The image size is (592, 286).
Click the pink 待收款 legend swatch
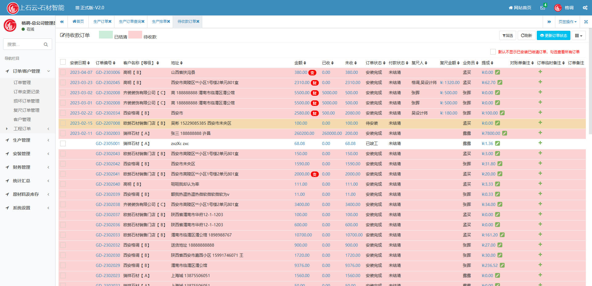pyautogui.click(x=135, y=35)
